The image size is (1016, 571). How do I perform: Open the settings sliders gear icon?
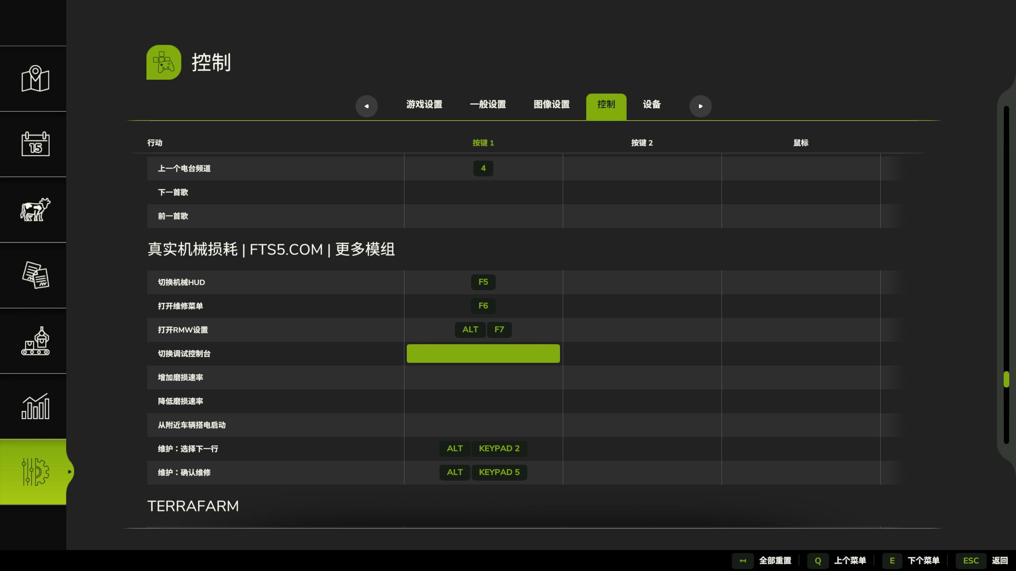point(35,471)
